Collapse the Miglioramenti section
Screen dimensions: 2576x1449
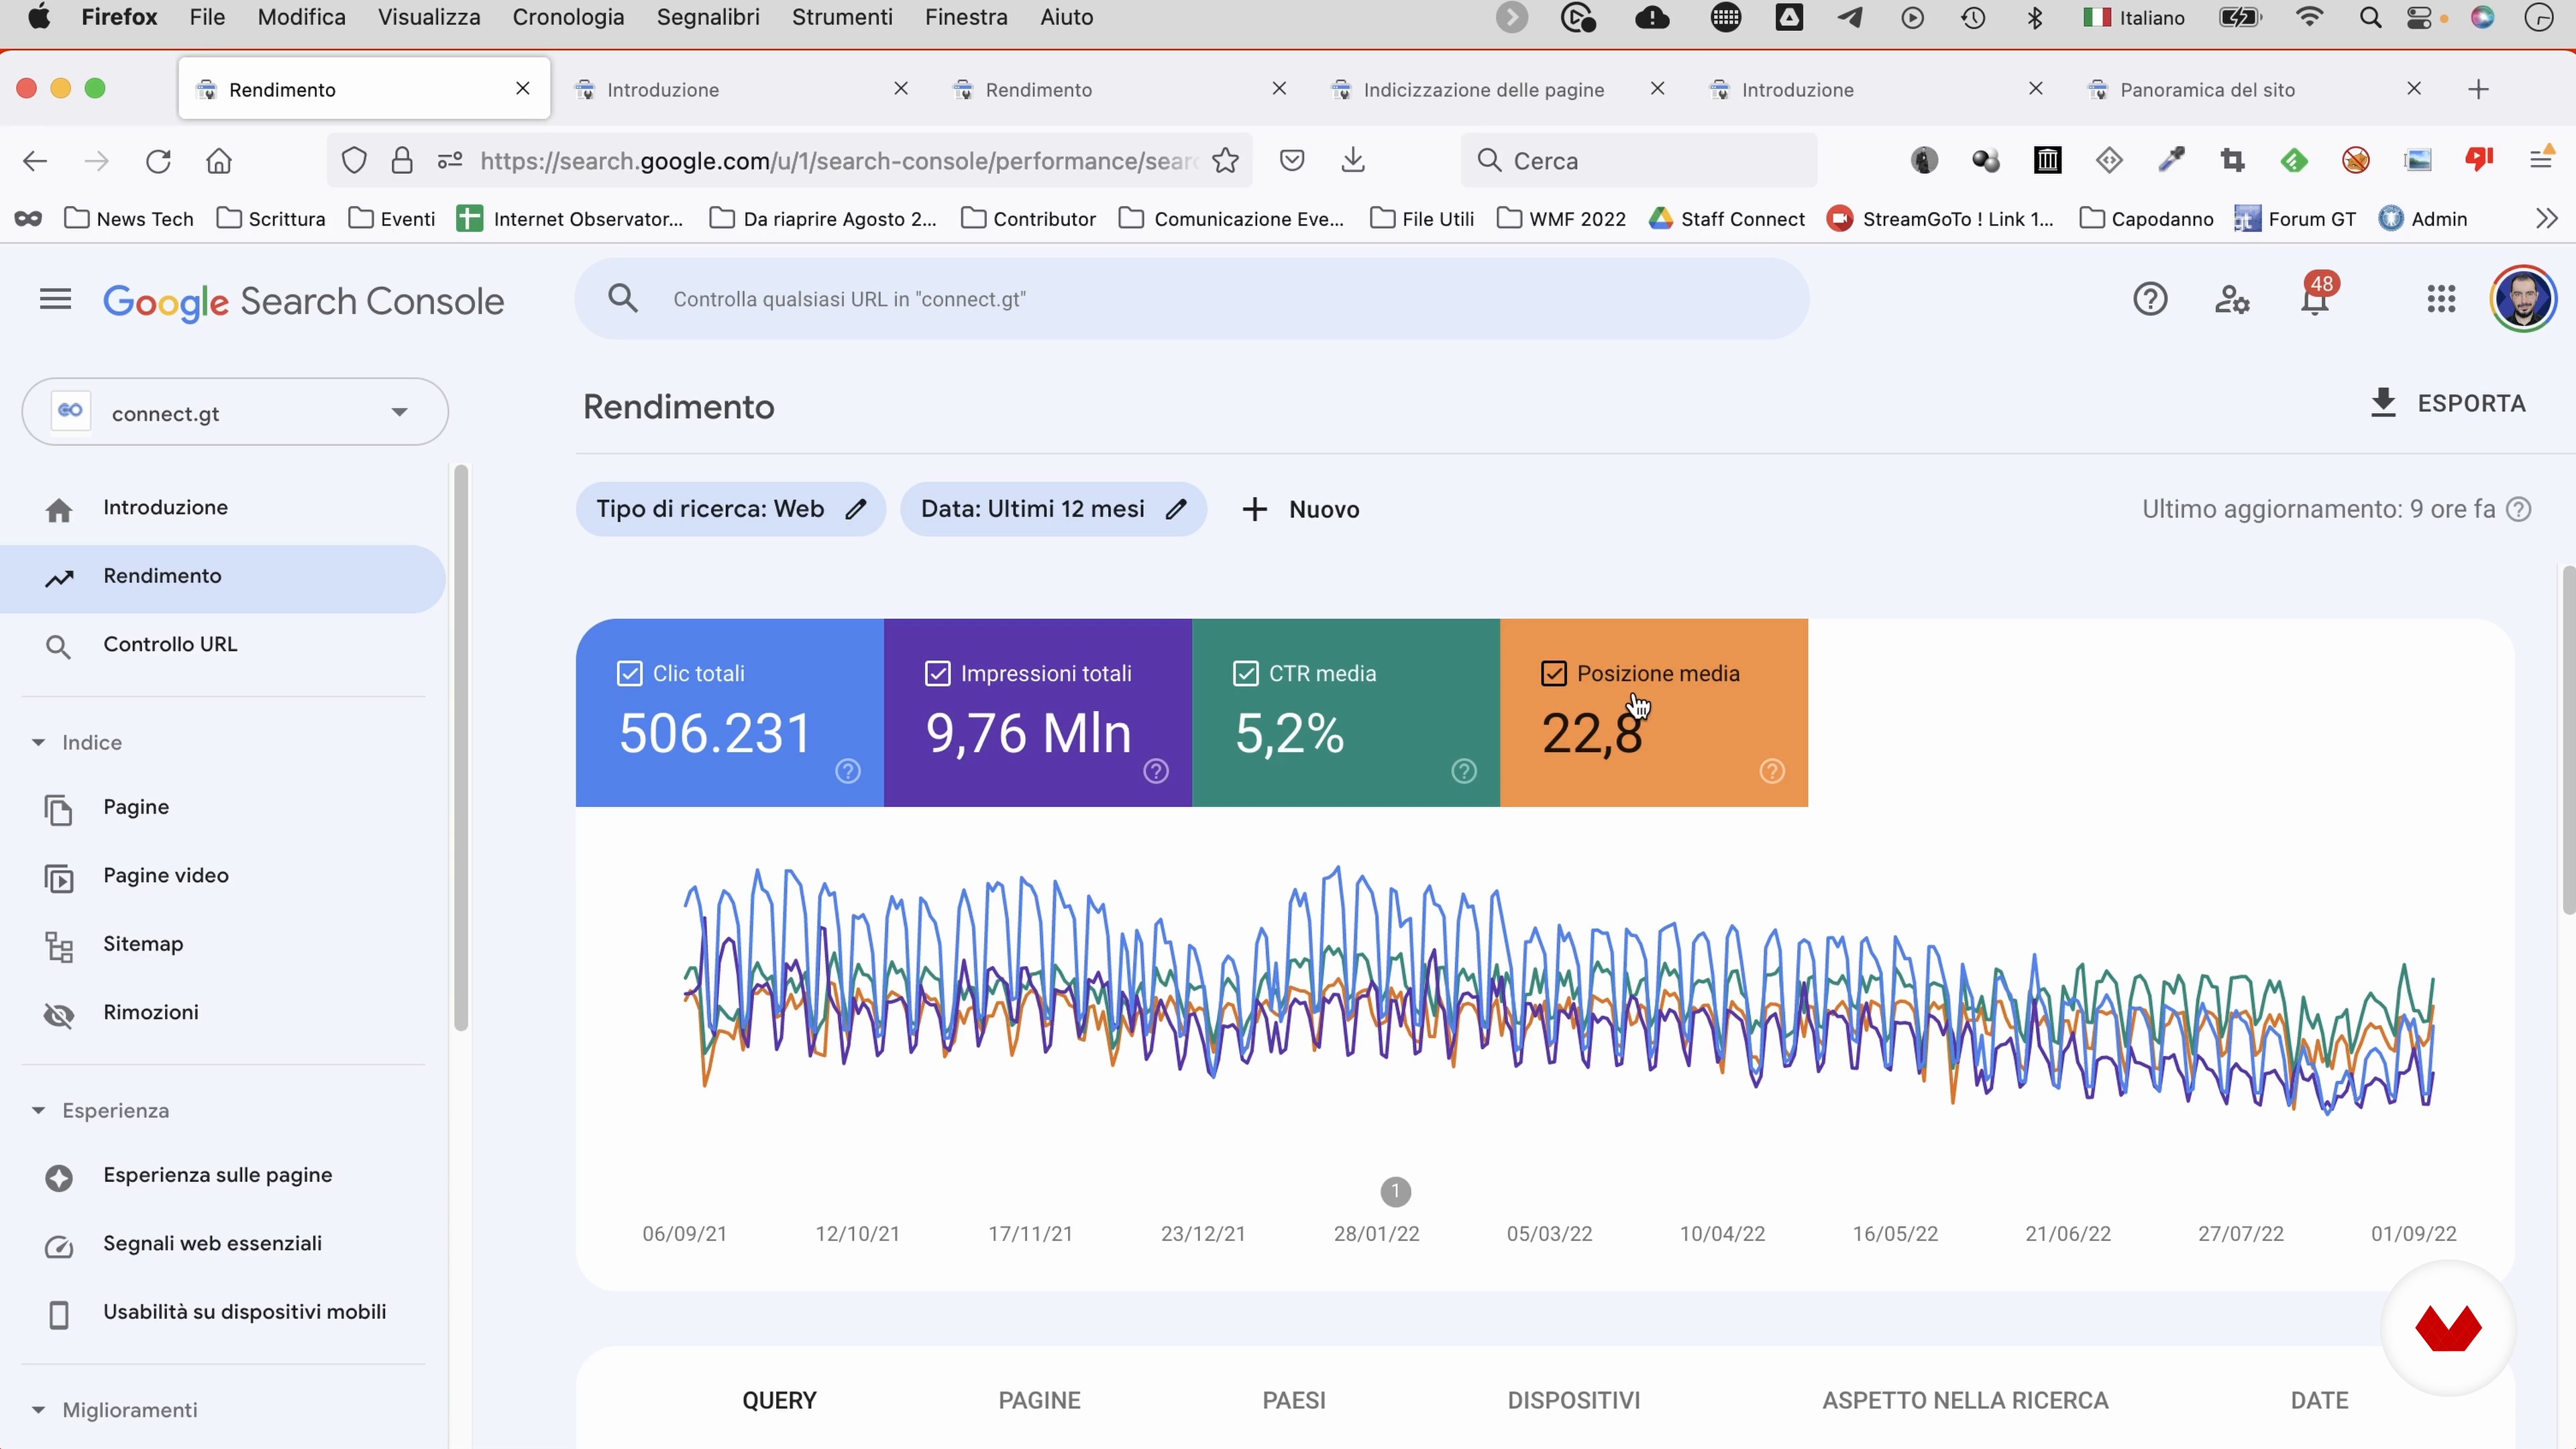click(38, 1409)
